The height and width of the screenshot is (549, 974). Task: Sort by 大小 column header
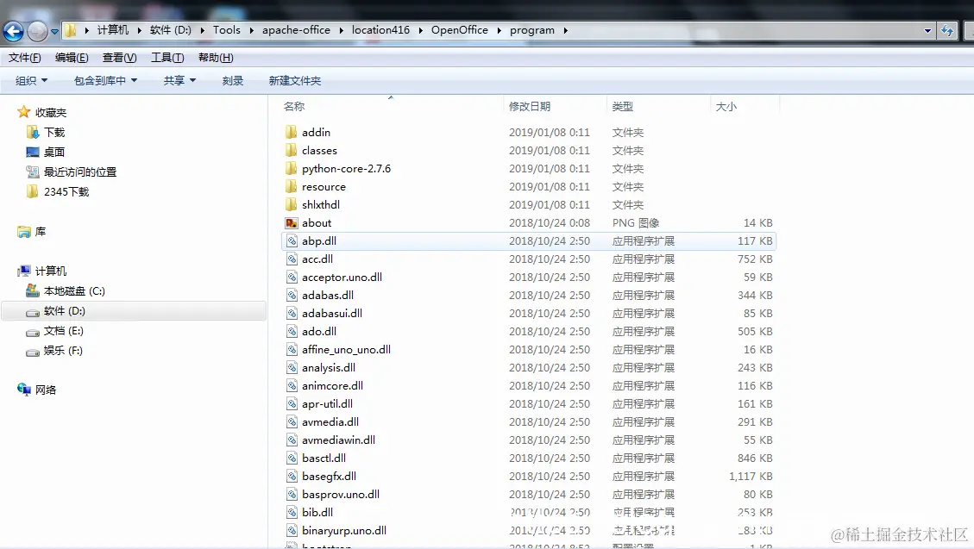click(x=726, y=107)
